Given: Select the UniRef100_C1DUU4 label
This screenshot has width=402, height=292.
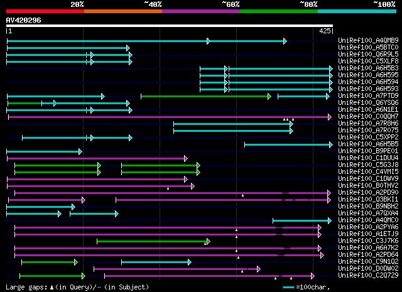Looking at the screenshot, I should pyautogui.click(x=368, y=158).
